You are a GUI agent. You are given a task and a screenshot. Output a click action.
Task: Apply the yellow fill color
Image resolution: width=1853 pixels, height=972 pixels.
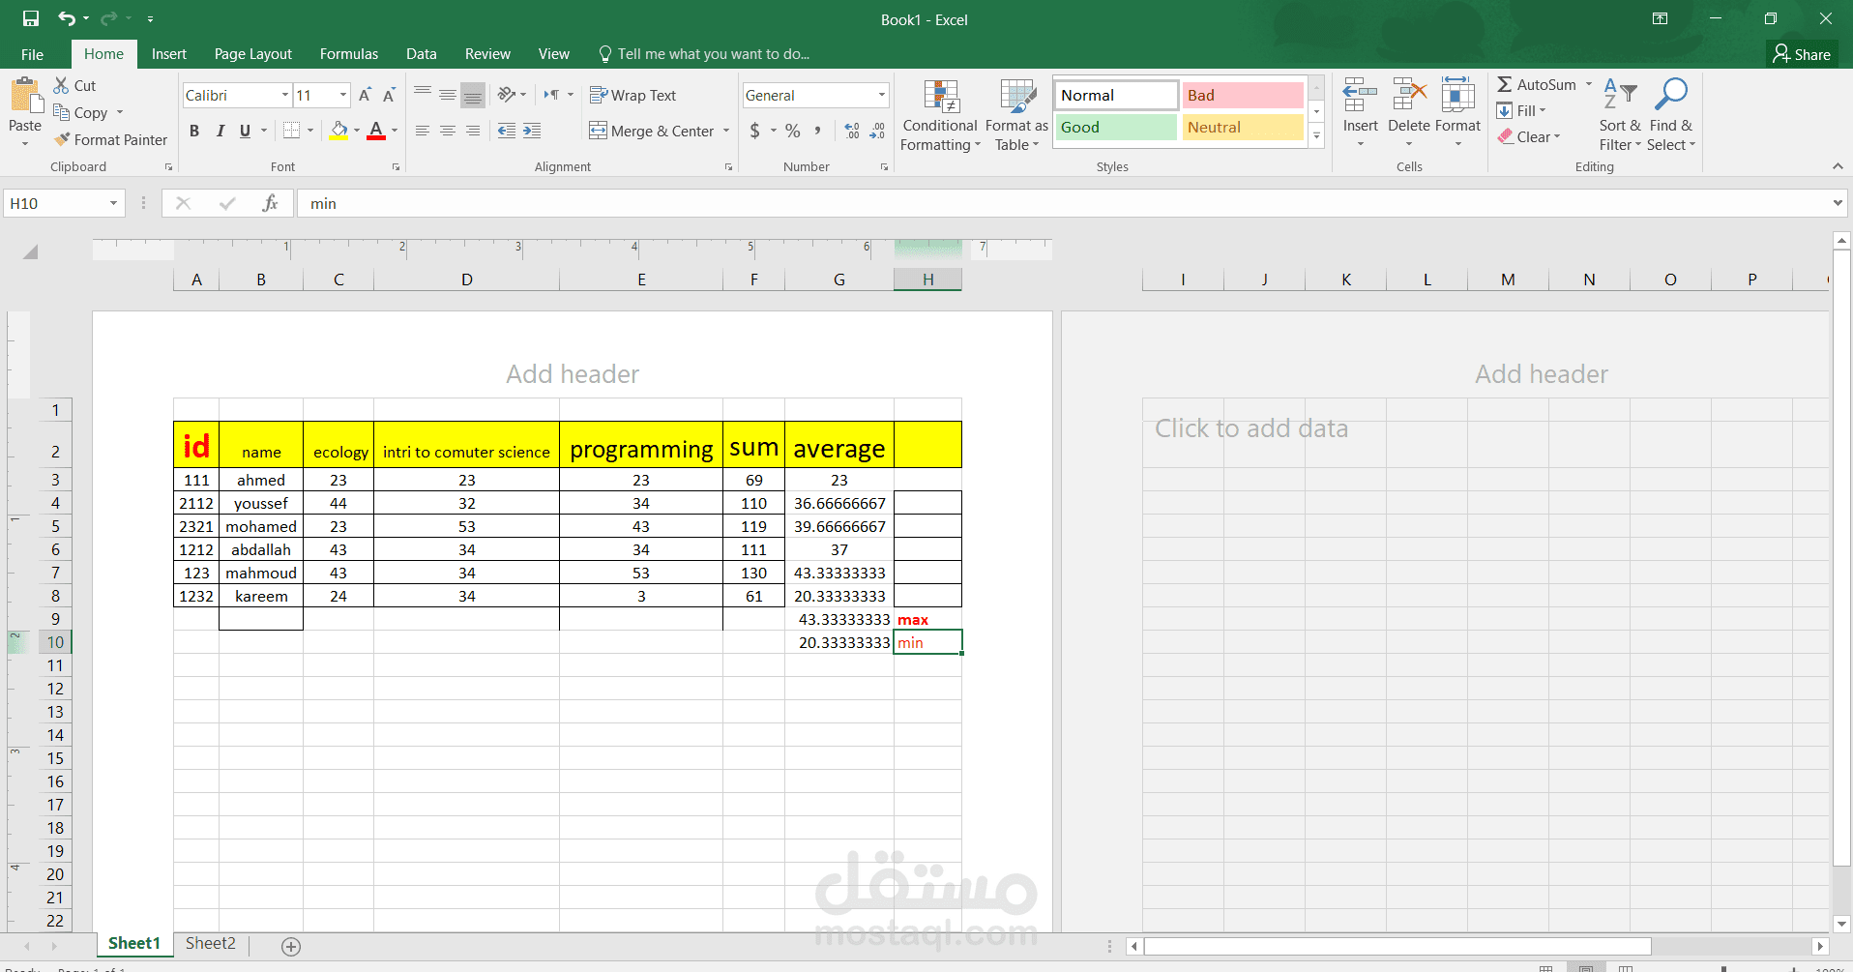(338, 131)
